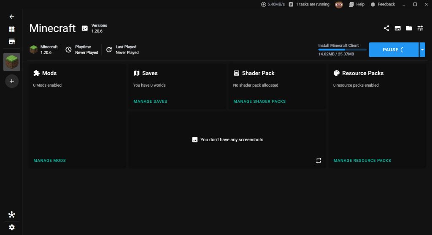Viewport: 432px width, 235px height.
Task: Click the Last Played history icon
Action: pos(109,50)
